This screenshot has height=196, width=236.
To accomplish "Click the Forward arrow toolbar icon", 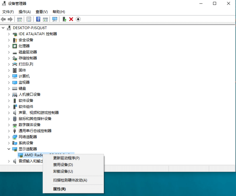I will pyautogui.click(x=10, y=19).
